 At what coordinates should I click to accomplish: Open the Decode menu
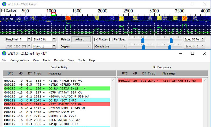click(x=59, y=60)
